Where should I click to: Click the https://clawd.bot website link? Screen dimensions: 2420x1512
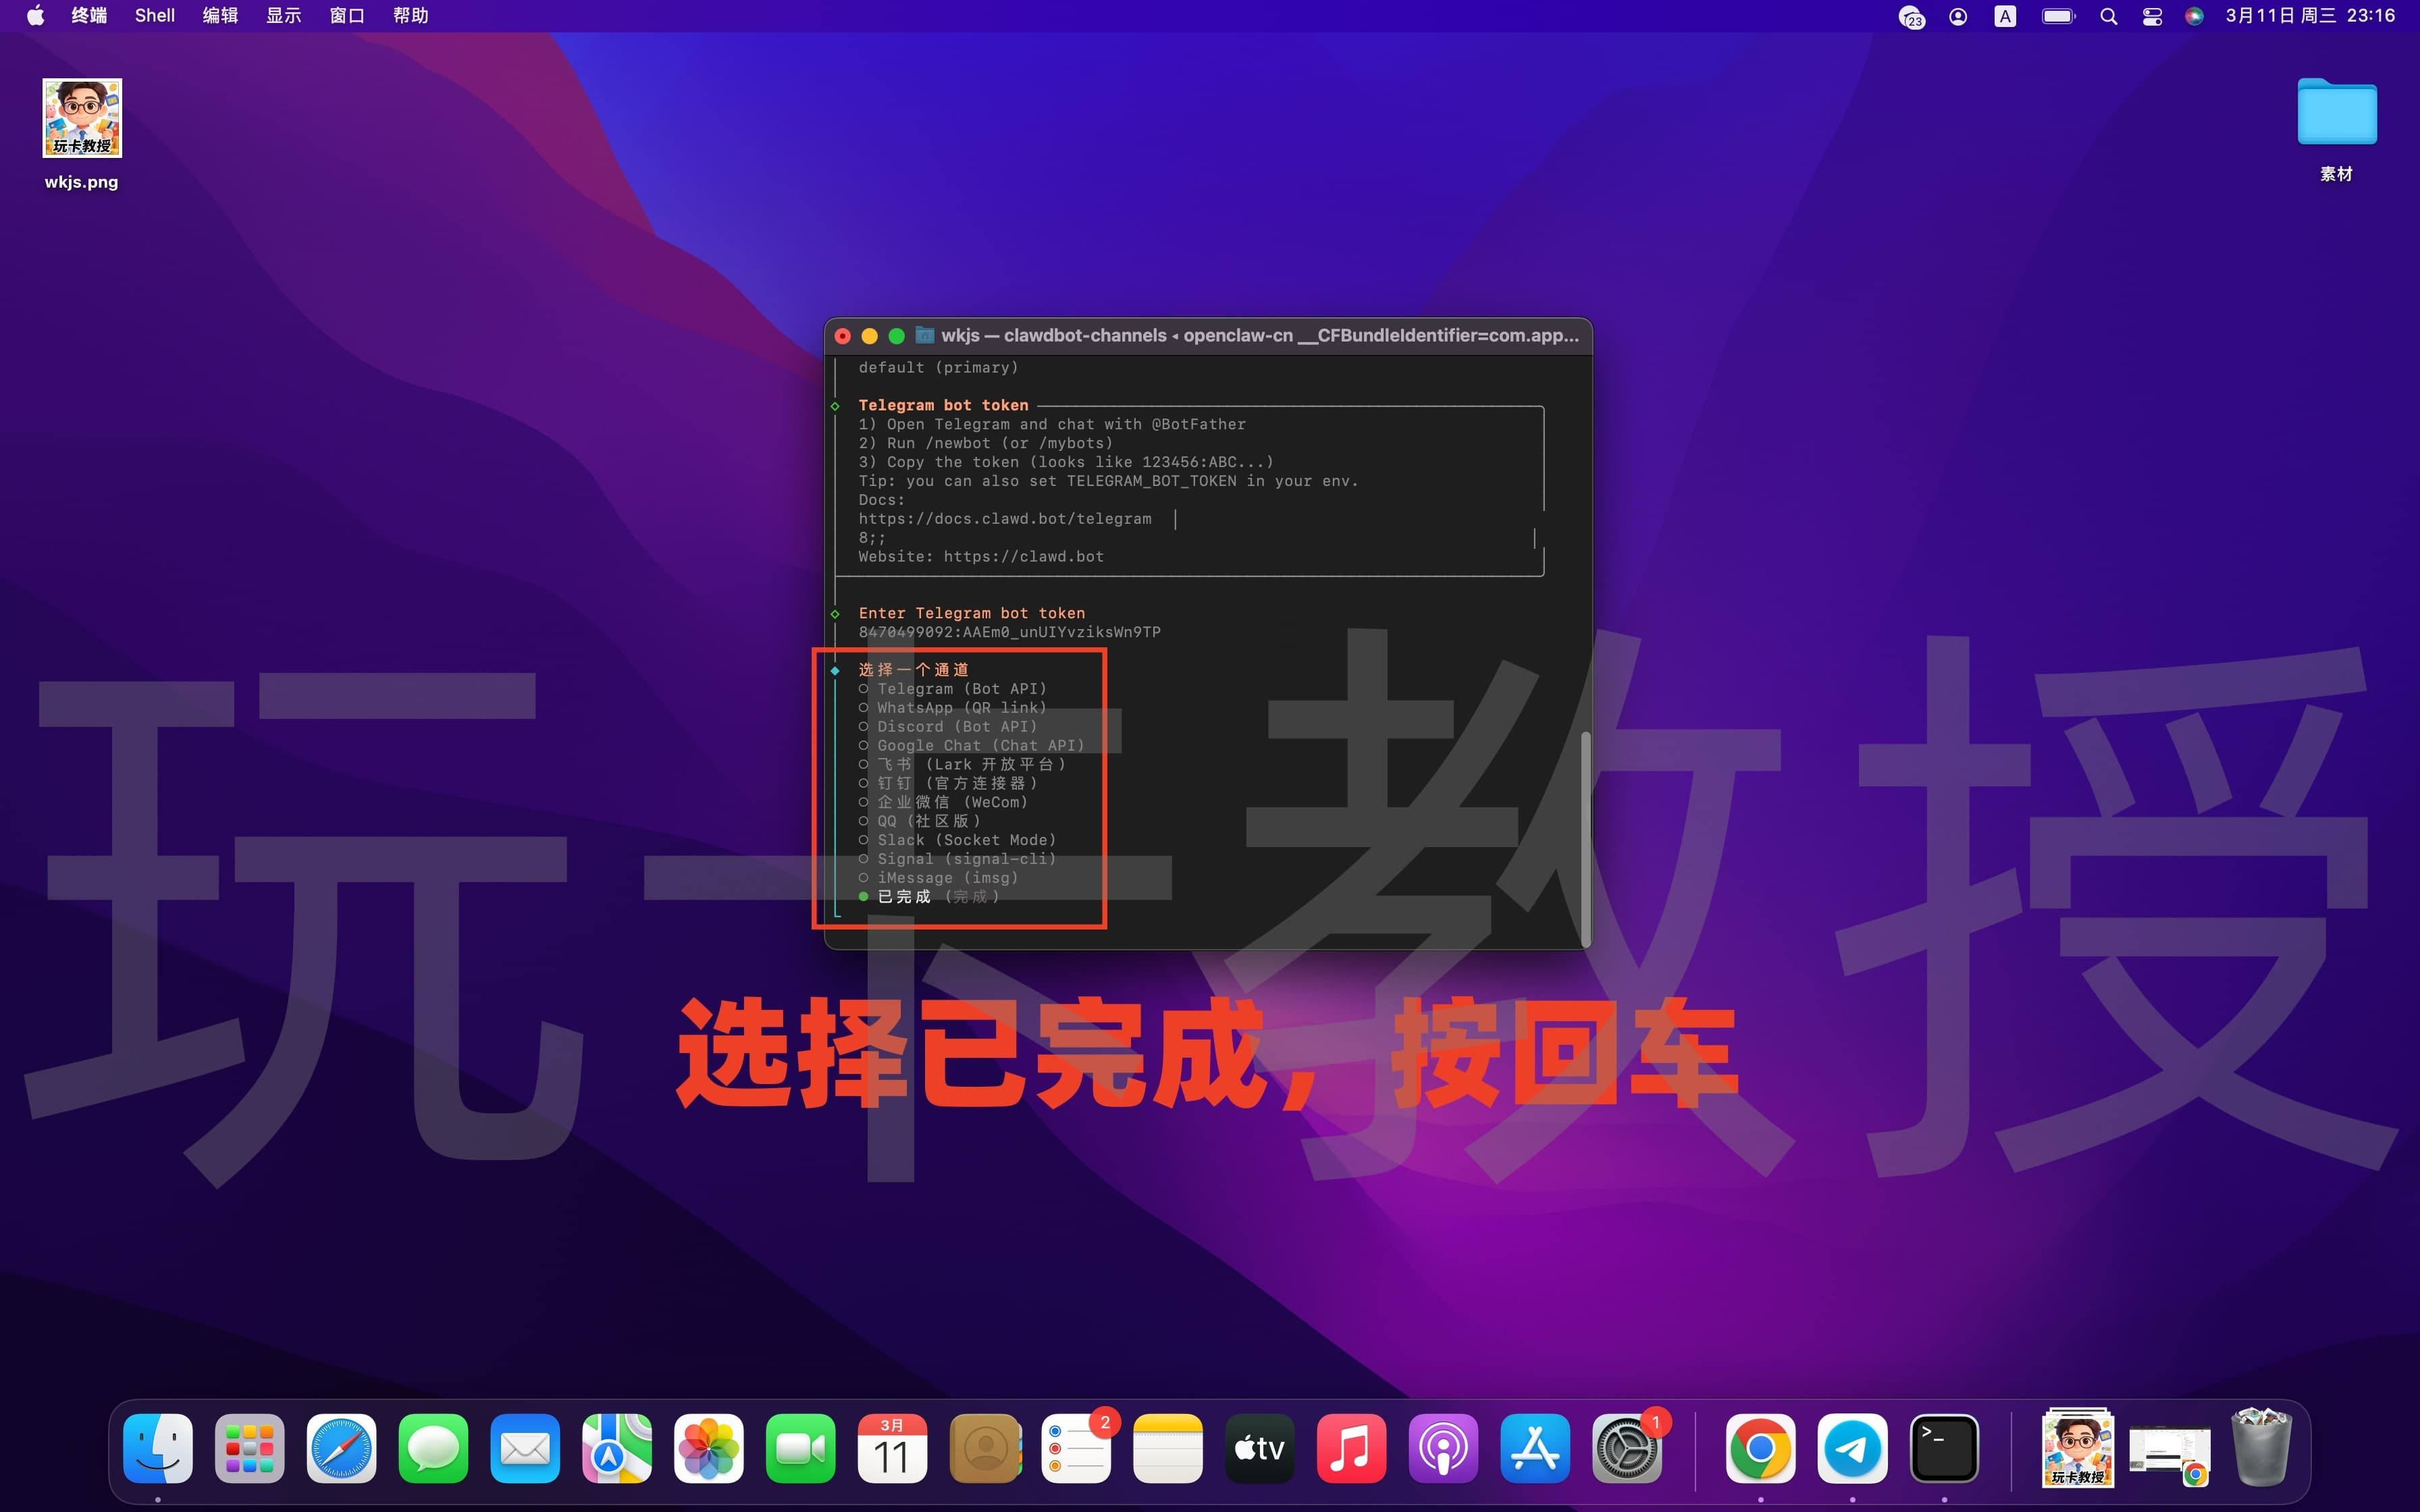[1022, 556]
